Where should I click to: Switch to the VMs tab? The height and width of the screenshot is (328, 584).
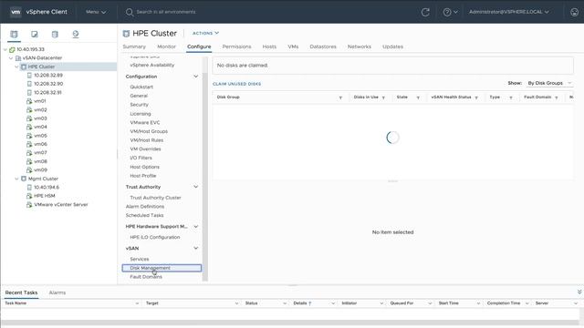click(x=293, y=46)
